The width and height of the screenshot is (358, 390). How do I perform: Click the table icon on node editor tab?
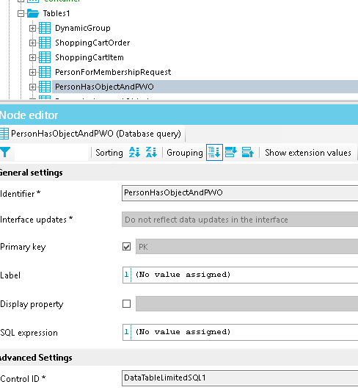pyautogui.click(x=4, y=134)
